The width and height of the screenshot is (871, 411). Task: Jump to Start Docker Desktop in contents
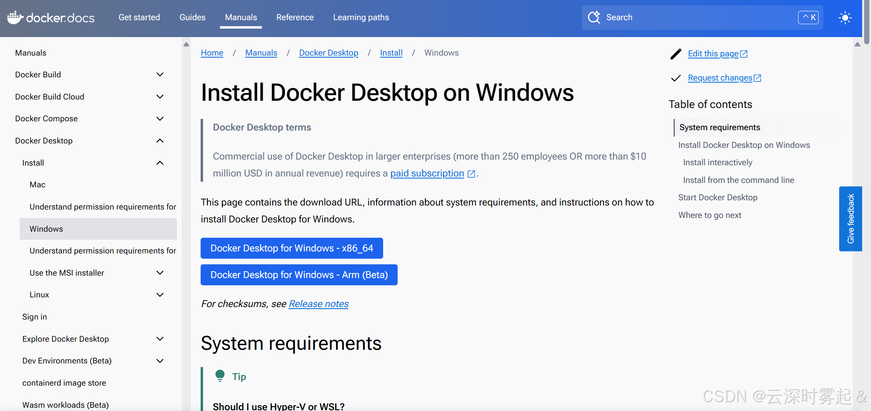pos(718,197)
